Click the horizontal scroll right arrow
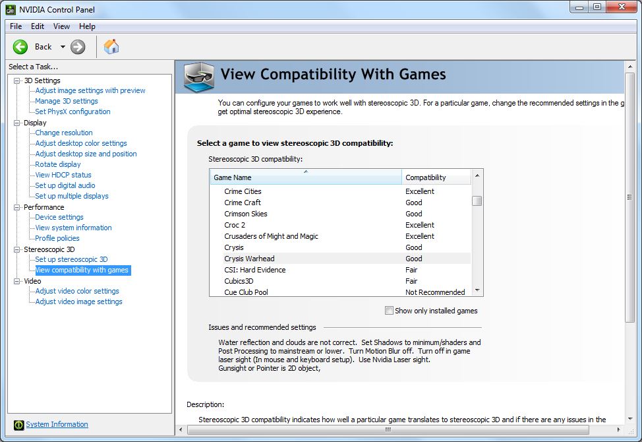This screenshot has width=642, height=442. click(619, 429)
